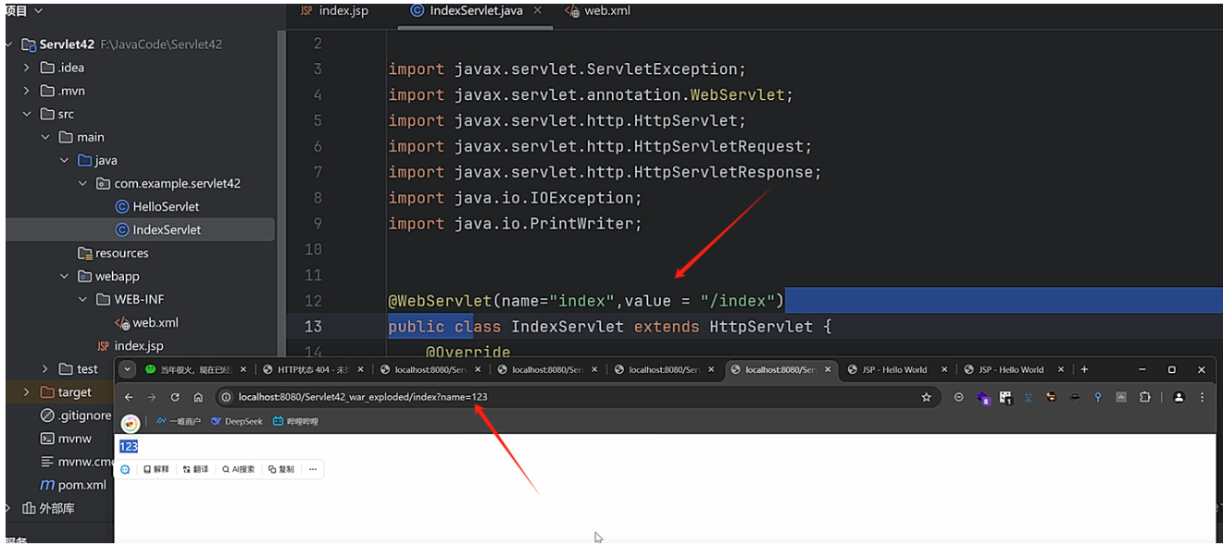The height and width of the screenshot is (546, 1223).
Task: Select web.xml under WEB-INF in tree
Action: pyautogui.click(x=146, y=323)
